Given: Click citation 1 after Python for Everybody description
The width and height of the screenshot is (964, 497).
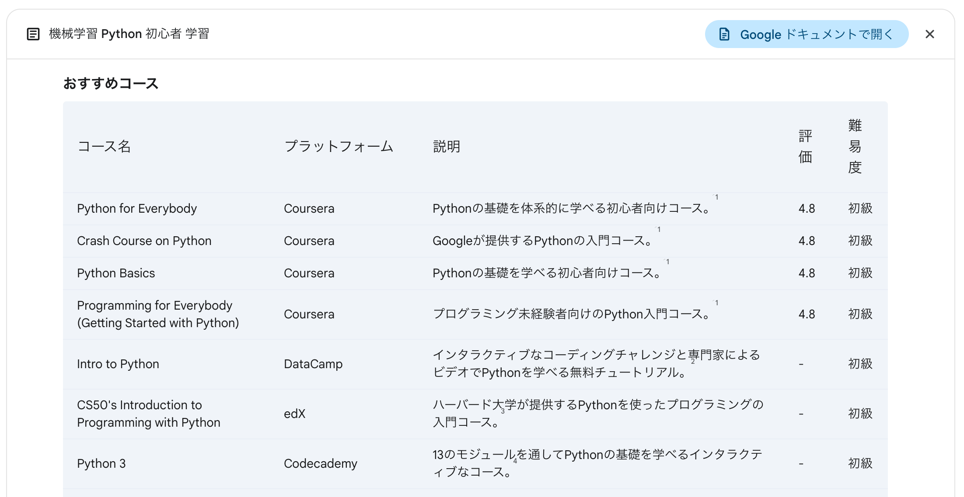Looking at the screenshot, I should 716,197.
